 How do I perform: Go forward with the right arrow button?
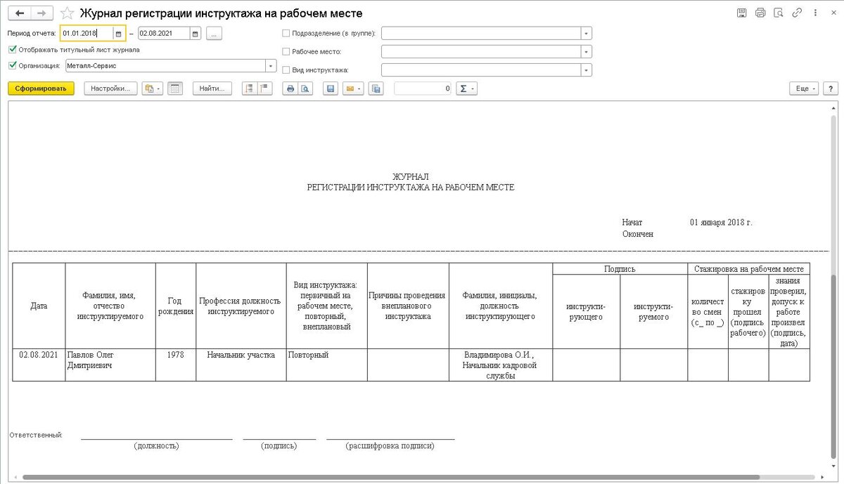coord(43,13)
